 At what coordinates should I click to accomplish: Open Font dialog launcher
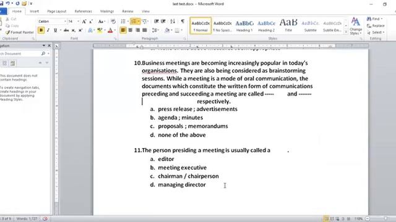(115, 38)
